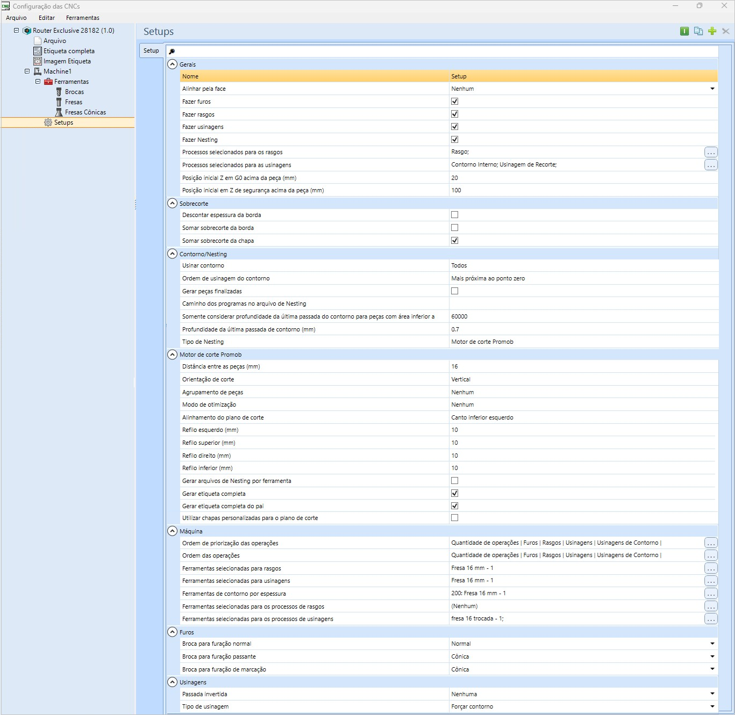Image resolution: width=735 pixels, height=715 pixels.
Task: Open the processos para os rasgos ellipsis button
Action: tap(711, 153)
